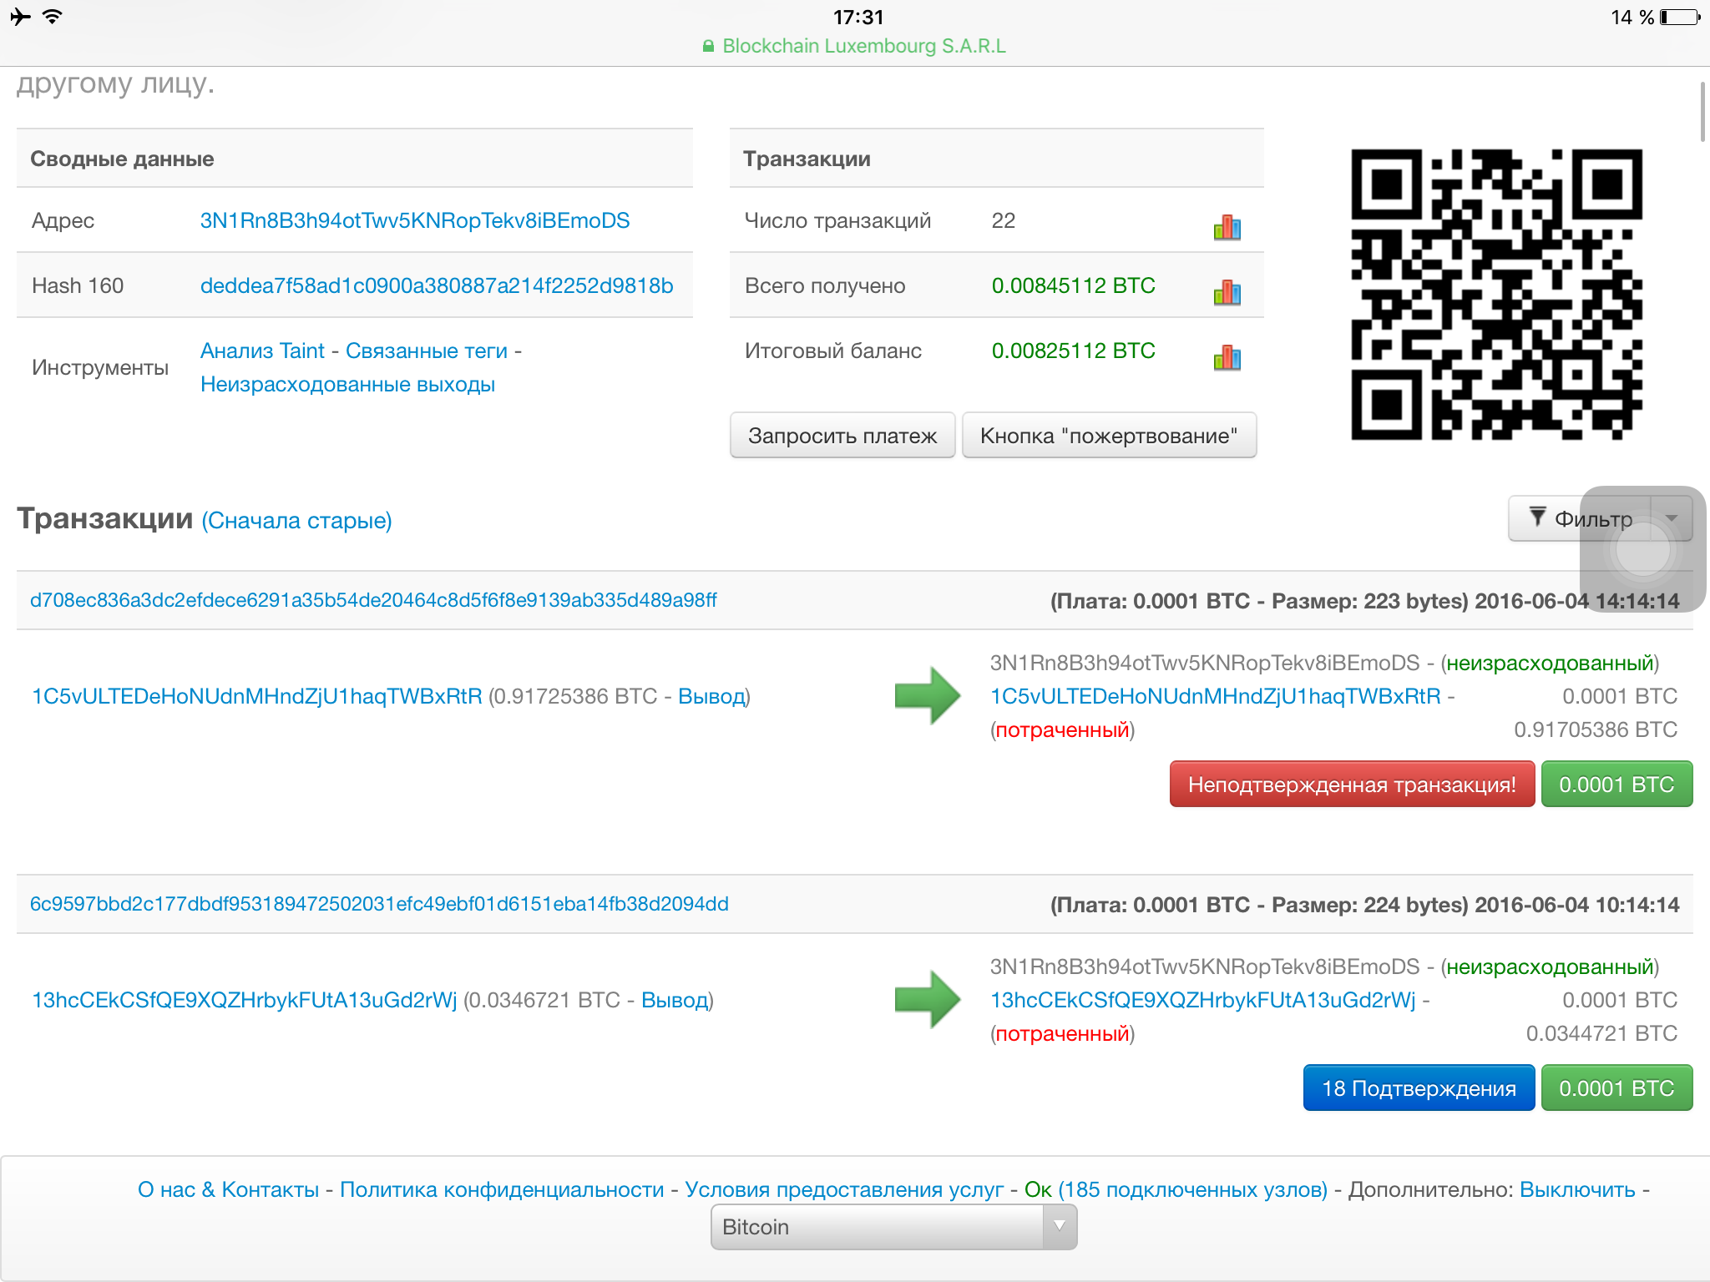Screen dimensions: 1710x1282
Task: Click the 18 Подтверждения blue button
Action: pos(1418,1088)
